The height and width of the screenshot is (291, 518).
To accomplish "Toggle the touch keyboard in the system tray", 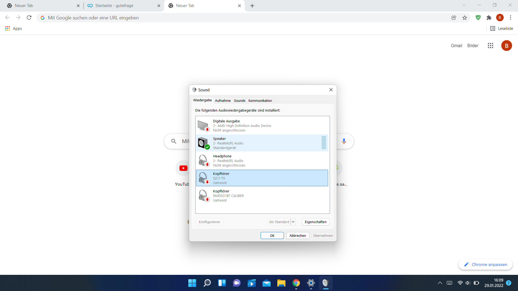I will click(449, 283).
